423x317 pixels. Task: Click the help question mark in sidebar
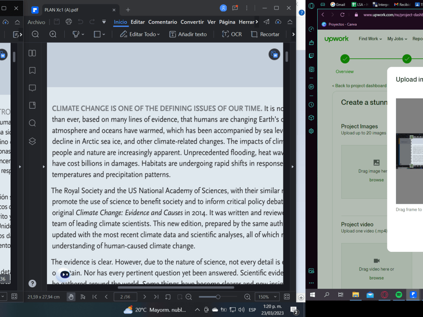32,283
